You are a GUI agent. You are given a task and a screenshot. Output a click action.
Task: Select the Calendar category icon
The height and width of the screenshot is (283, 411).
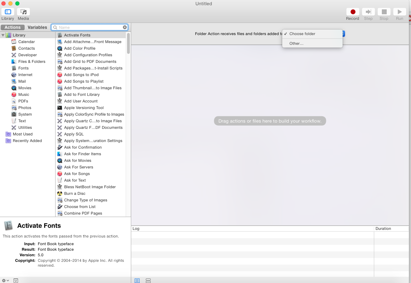click(14, 42)
